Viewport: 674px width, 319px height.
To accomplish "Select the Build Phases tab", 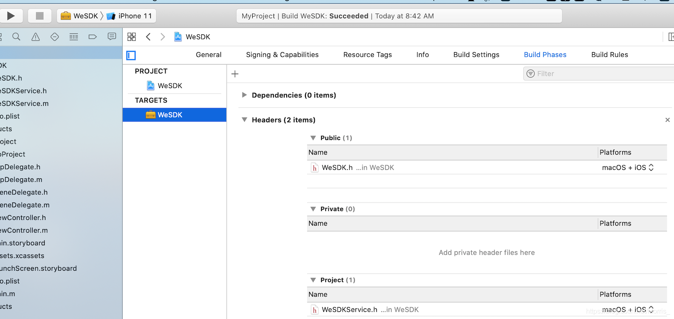I will tap(545, 55).
